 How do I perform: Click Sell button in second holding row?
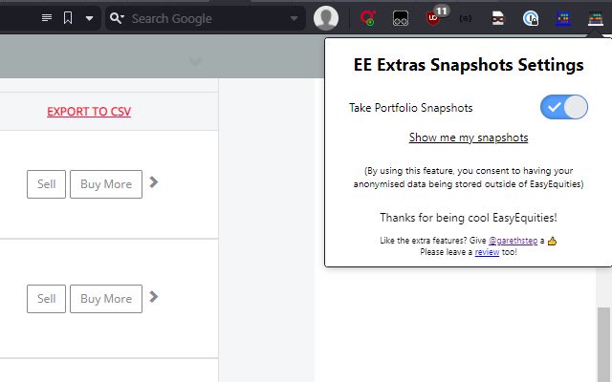(47, 299)
